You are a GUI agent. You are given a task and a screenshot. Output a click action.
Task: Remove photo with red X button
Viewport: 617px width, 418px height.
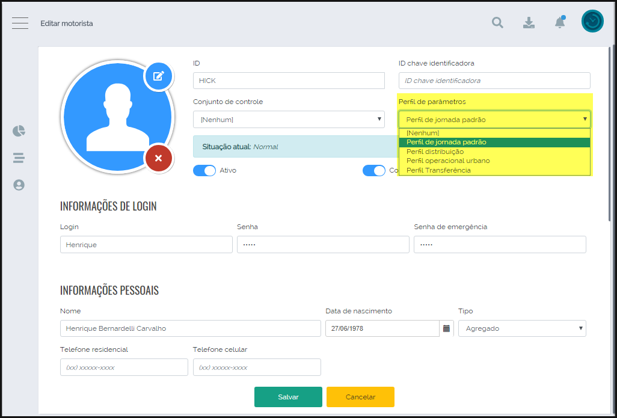(x=158, y=158)
